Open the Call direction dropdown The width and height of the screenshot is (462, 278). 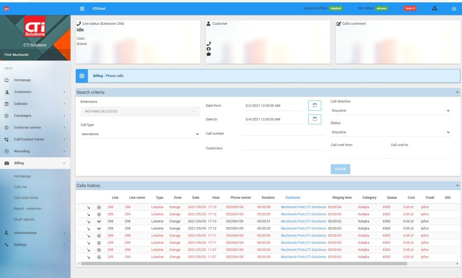tap(390, 110)
